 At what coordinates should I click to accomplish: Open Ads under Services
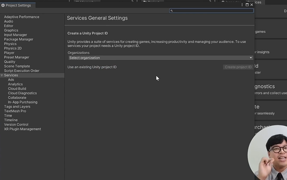(11, 80)
